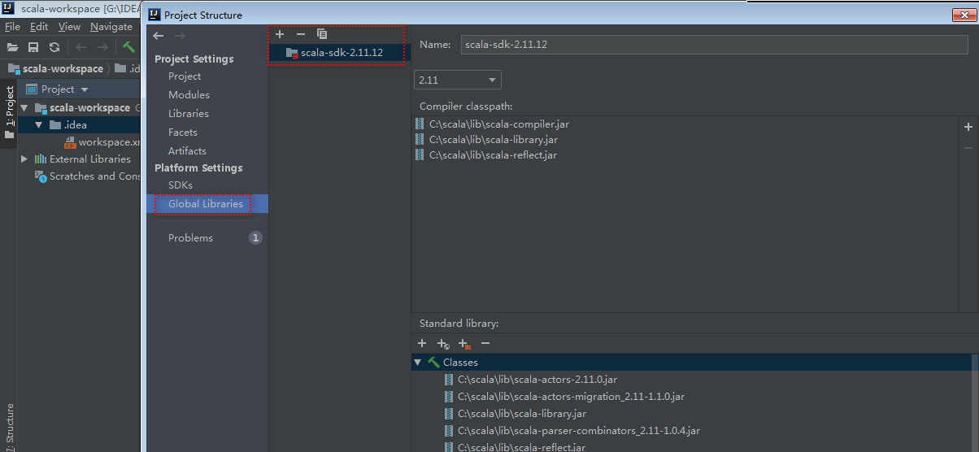Viewport: 979px width, 452px height.
Task: Collapse the scala-workspace root tree node
Action: click(24, 108)
